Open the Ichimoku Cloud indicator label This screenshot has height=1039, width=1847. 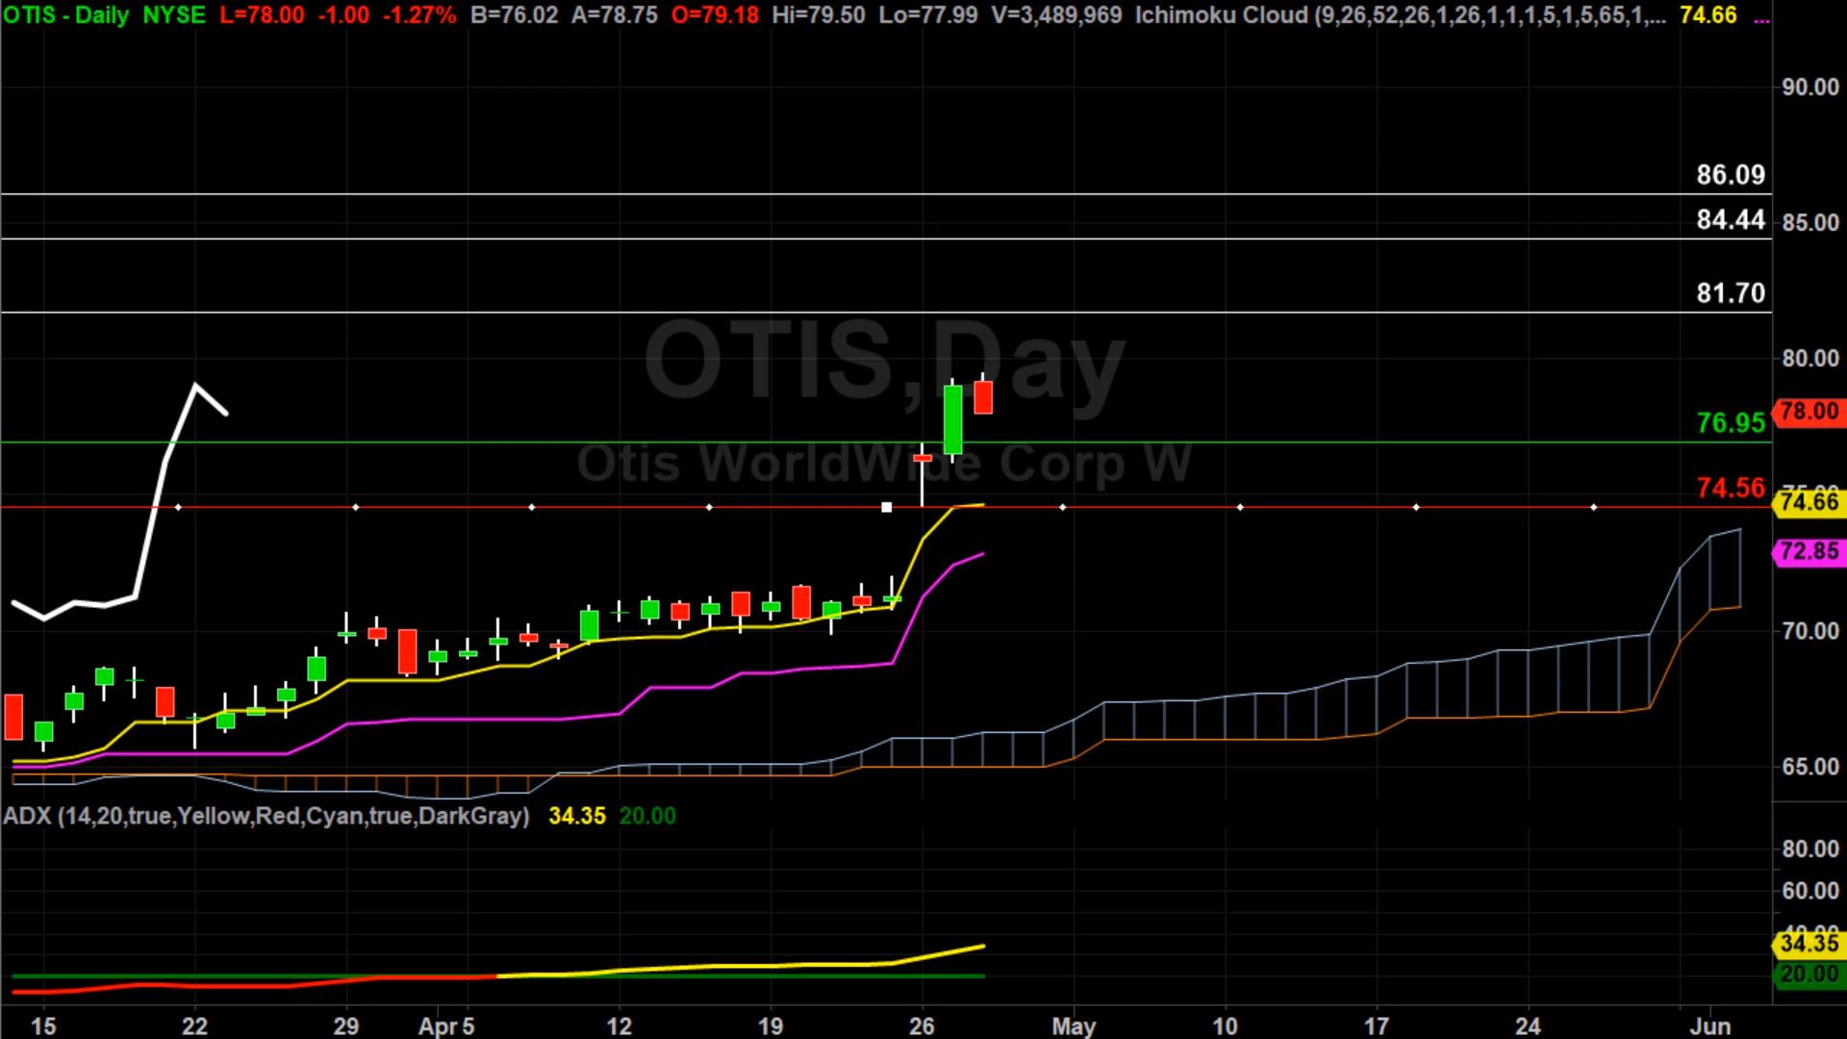1401,15
